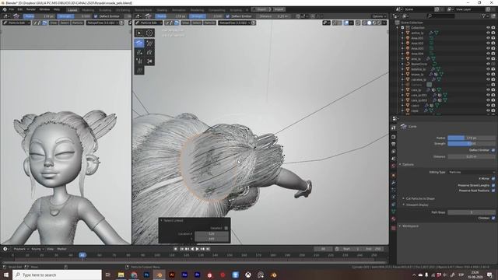Expand Cut Particles to Shape section
The image size is (498, 280).
pyautogui.click(x=419, y=198)
